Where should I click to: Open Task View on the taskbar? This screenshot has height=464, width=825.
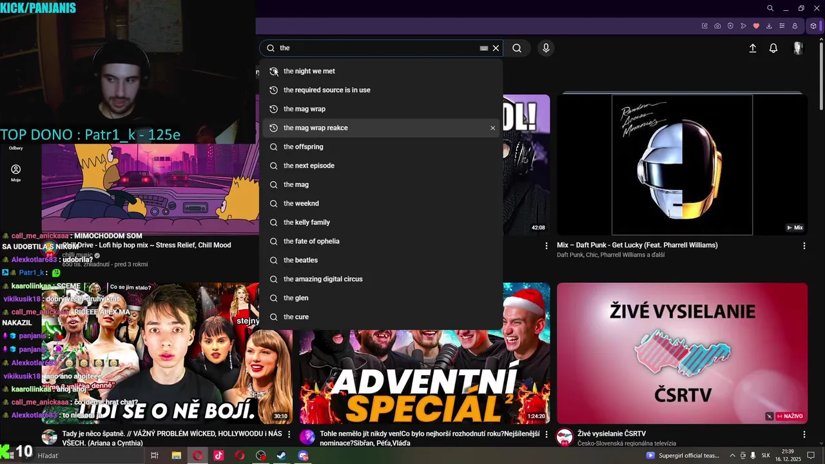click(155, 456)
